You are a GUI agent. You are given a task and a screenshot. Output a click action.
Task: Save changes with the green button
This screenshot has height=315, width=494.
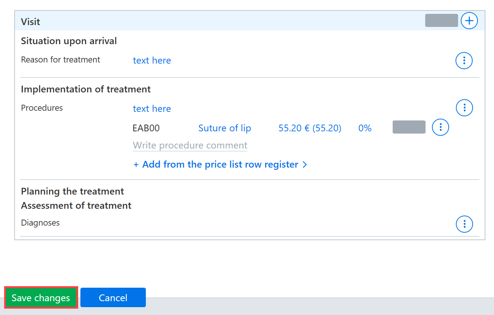[41, 298]
